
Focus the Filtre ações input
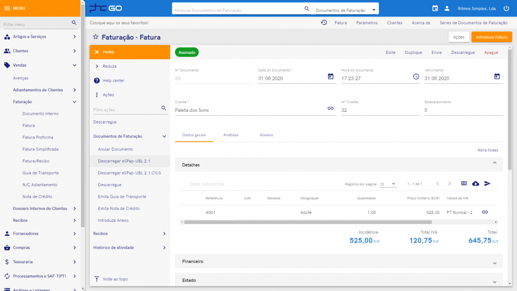(127, 109)
